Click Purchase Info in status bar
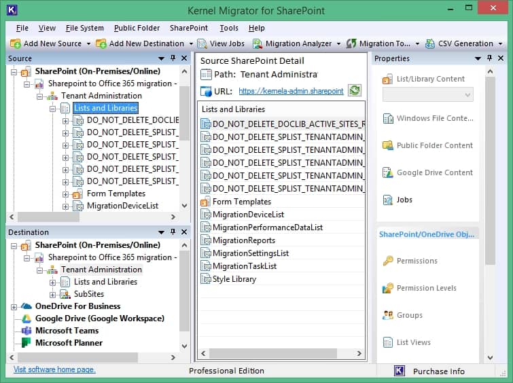The width and height of the screenshot is (513, 383). pos(439,371)
